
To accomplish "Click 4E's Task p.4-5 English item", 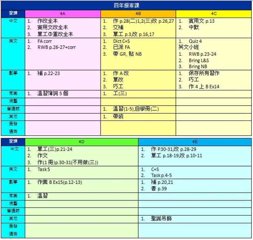I will 162,175.
